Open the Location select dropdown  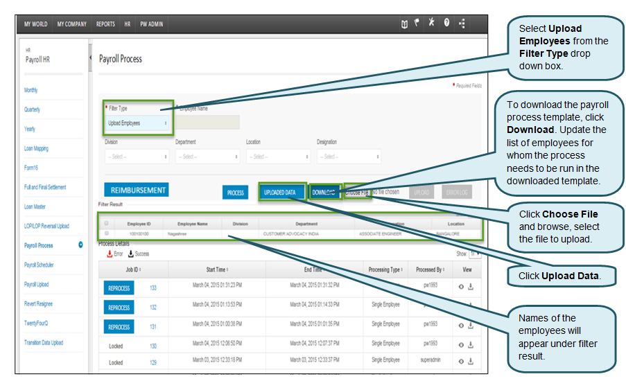[x=277, y=157]
